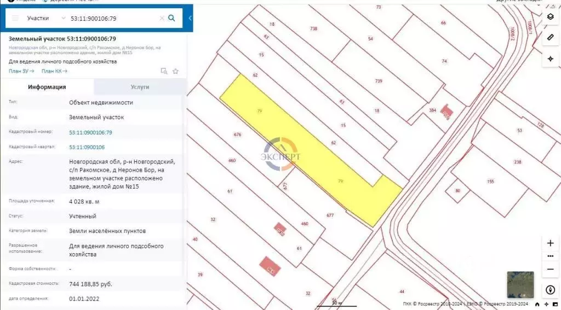This screenshot has height=310, width=561.
Task: Click parcel label 80 on map
Action: 457,191
